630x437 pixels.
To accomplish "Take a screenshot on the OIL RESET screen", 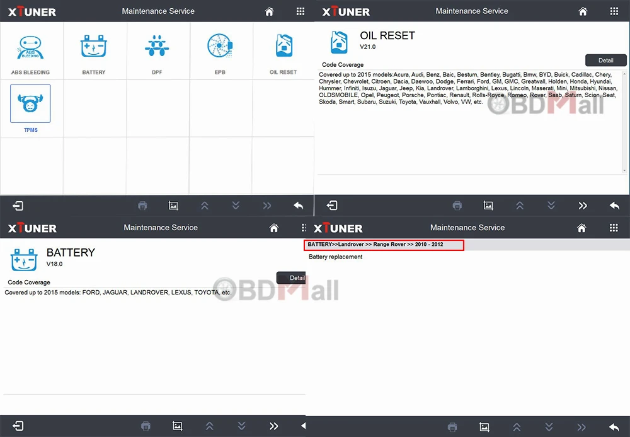I will click(488, 206).
